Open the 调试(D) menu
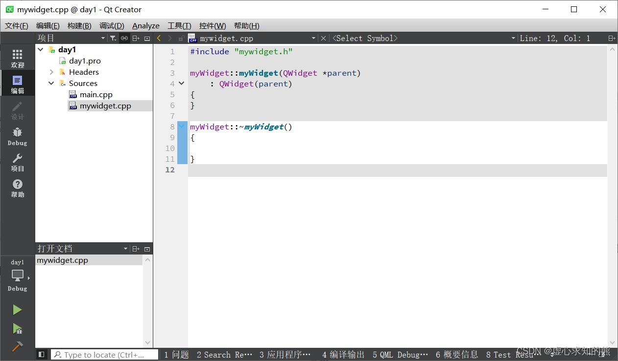 point(112,26)
